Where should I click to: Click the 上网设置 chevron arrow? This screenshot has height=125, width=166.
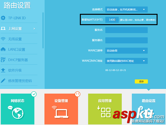pyautogui.click(x=34, y=29)
